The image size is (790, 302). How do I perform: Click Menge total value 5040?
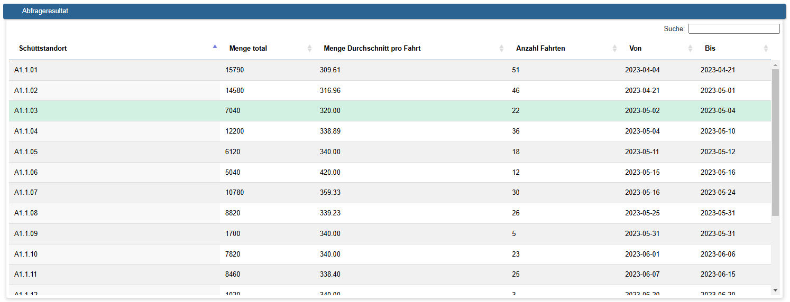click(233, 173)
